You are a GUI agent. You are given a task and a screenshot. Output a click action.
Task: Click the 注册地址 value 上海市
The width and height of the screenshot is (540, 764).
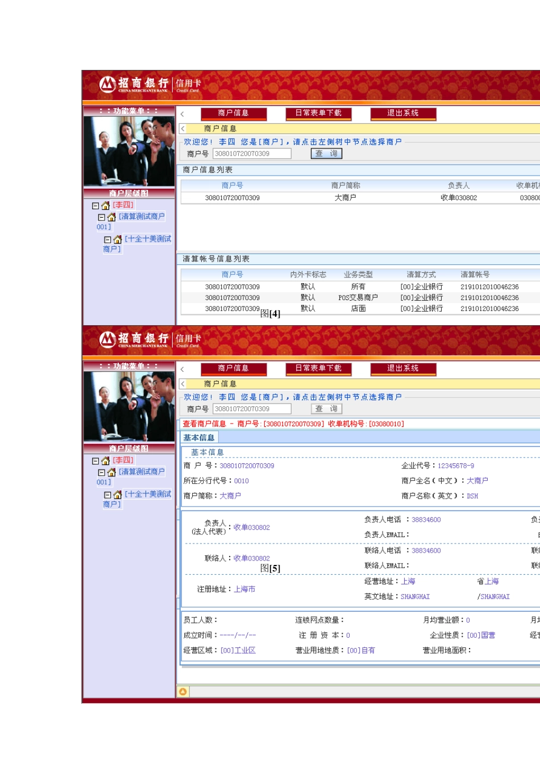coord(244,589)
